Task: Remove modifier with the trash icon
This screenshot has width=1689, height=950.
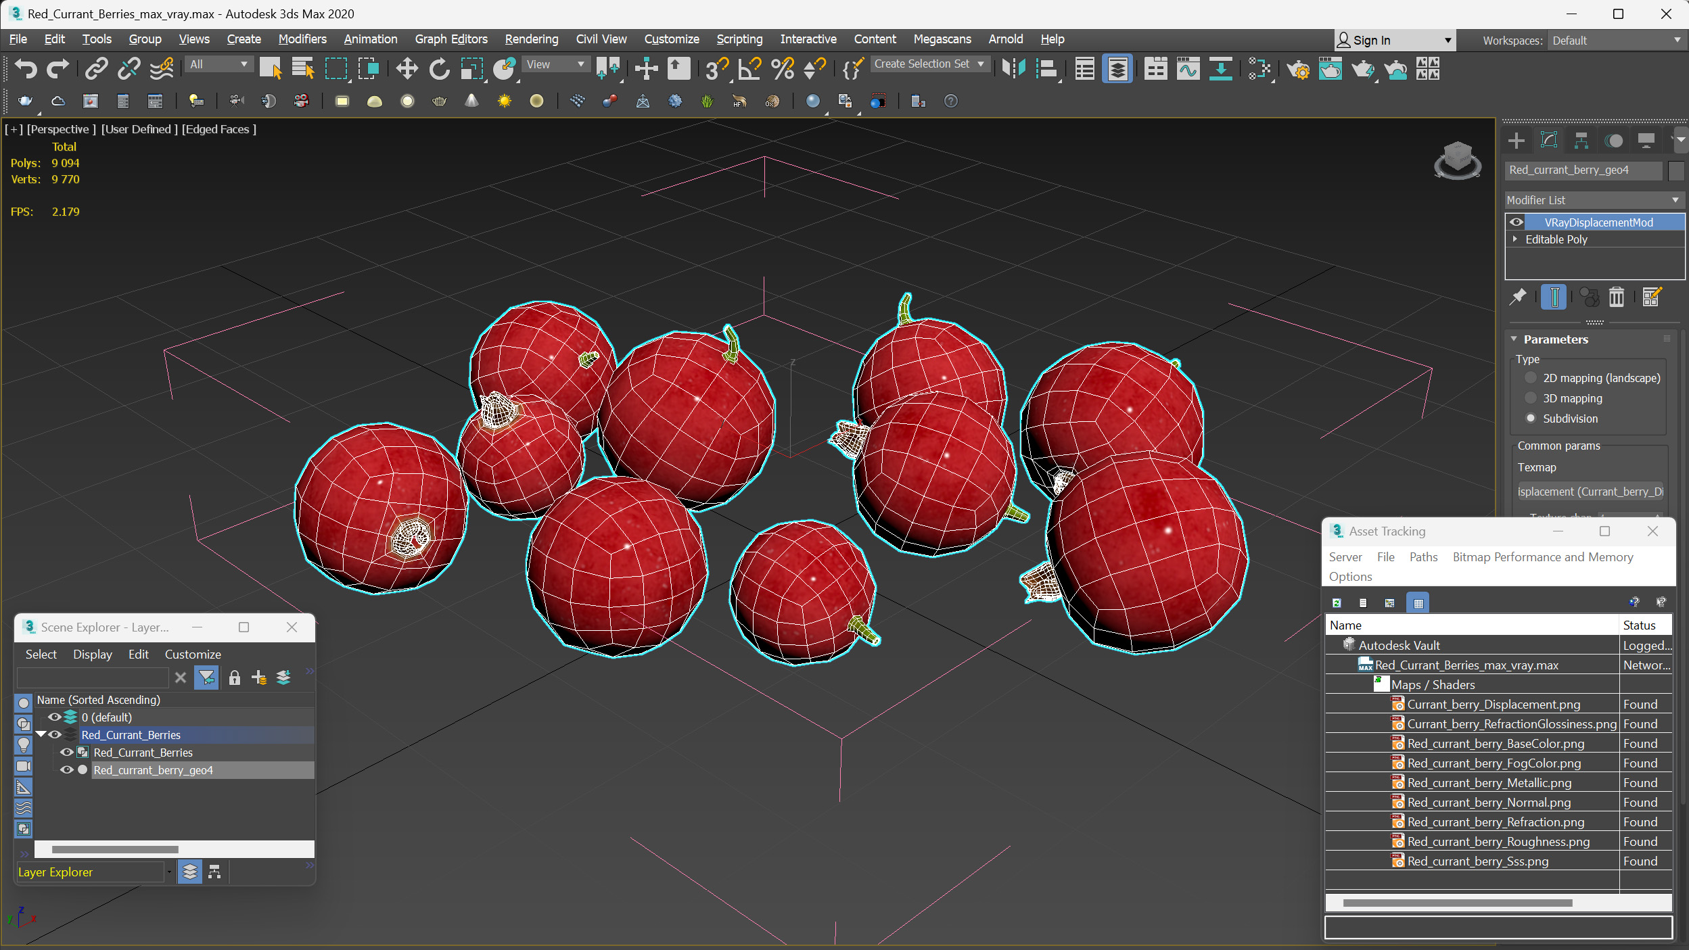Action: click(x=1616, y=297)
